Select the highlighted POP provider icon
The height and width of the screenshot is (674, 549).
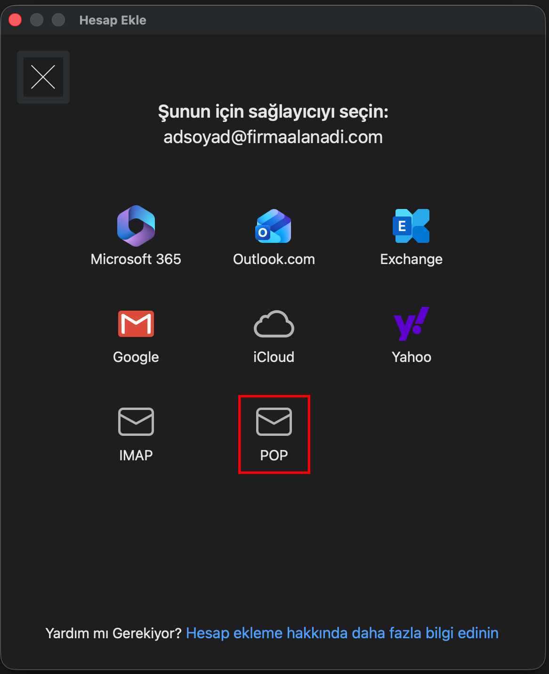point(274,422)
